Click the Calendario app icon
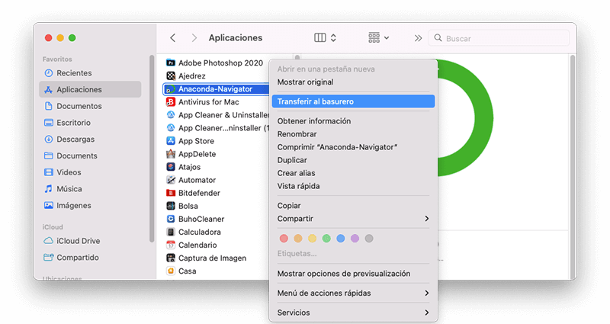 pos(170,245)
